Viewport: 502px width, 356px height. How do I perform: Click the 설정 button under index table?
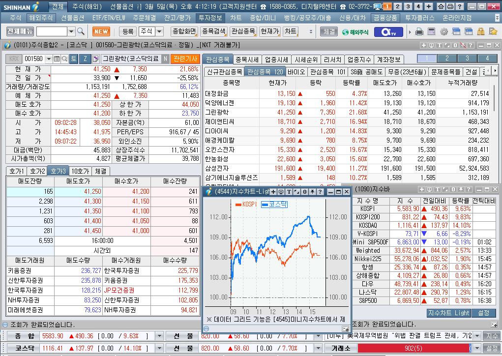pos(483,313)
